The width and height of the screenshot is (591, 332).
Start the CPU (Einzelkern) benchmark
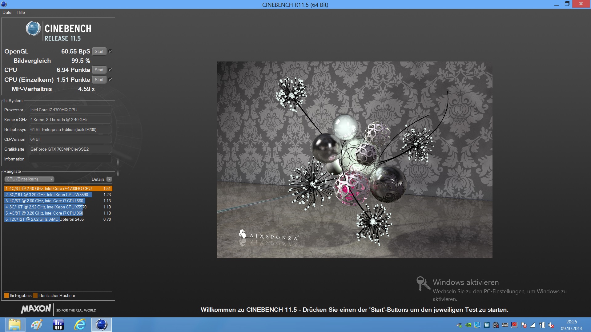[99, 80]
